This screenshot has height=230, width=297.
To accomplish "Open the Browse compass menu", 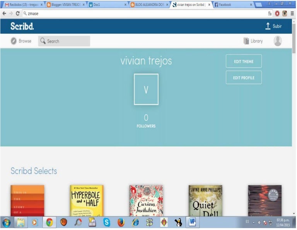I will tap(21, 41).
